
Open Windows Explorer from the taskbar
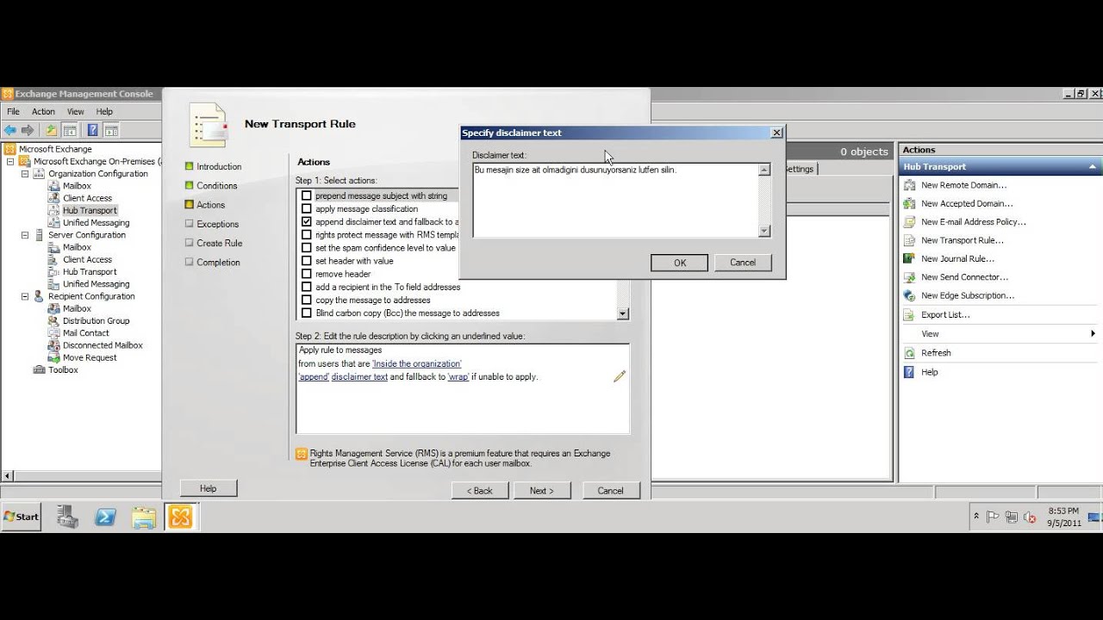(143, 517)
